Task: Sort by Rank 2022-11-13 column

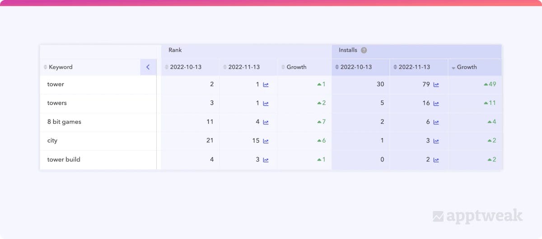Action: coord(244,67)
